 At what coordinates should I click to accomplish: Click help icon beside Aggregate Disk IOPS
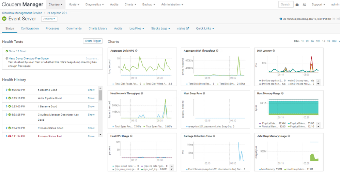(136, 51)
